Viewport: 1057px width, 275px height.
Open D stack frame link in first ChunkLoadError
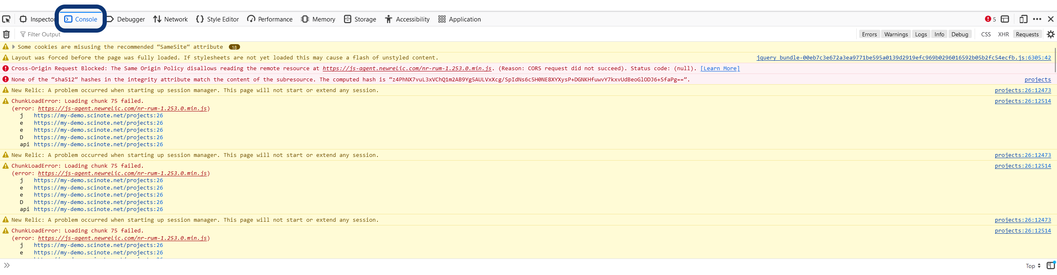point(98,137)
